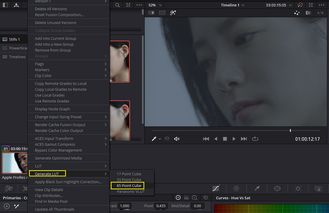Open the colorful node options icon
This screenshot has height=213, width=329.
tap(300, 5)
